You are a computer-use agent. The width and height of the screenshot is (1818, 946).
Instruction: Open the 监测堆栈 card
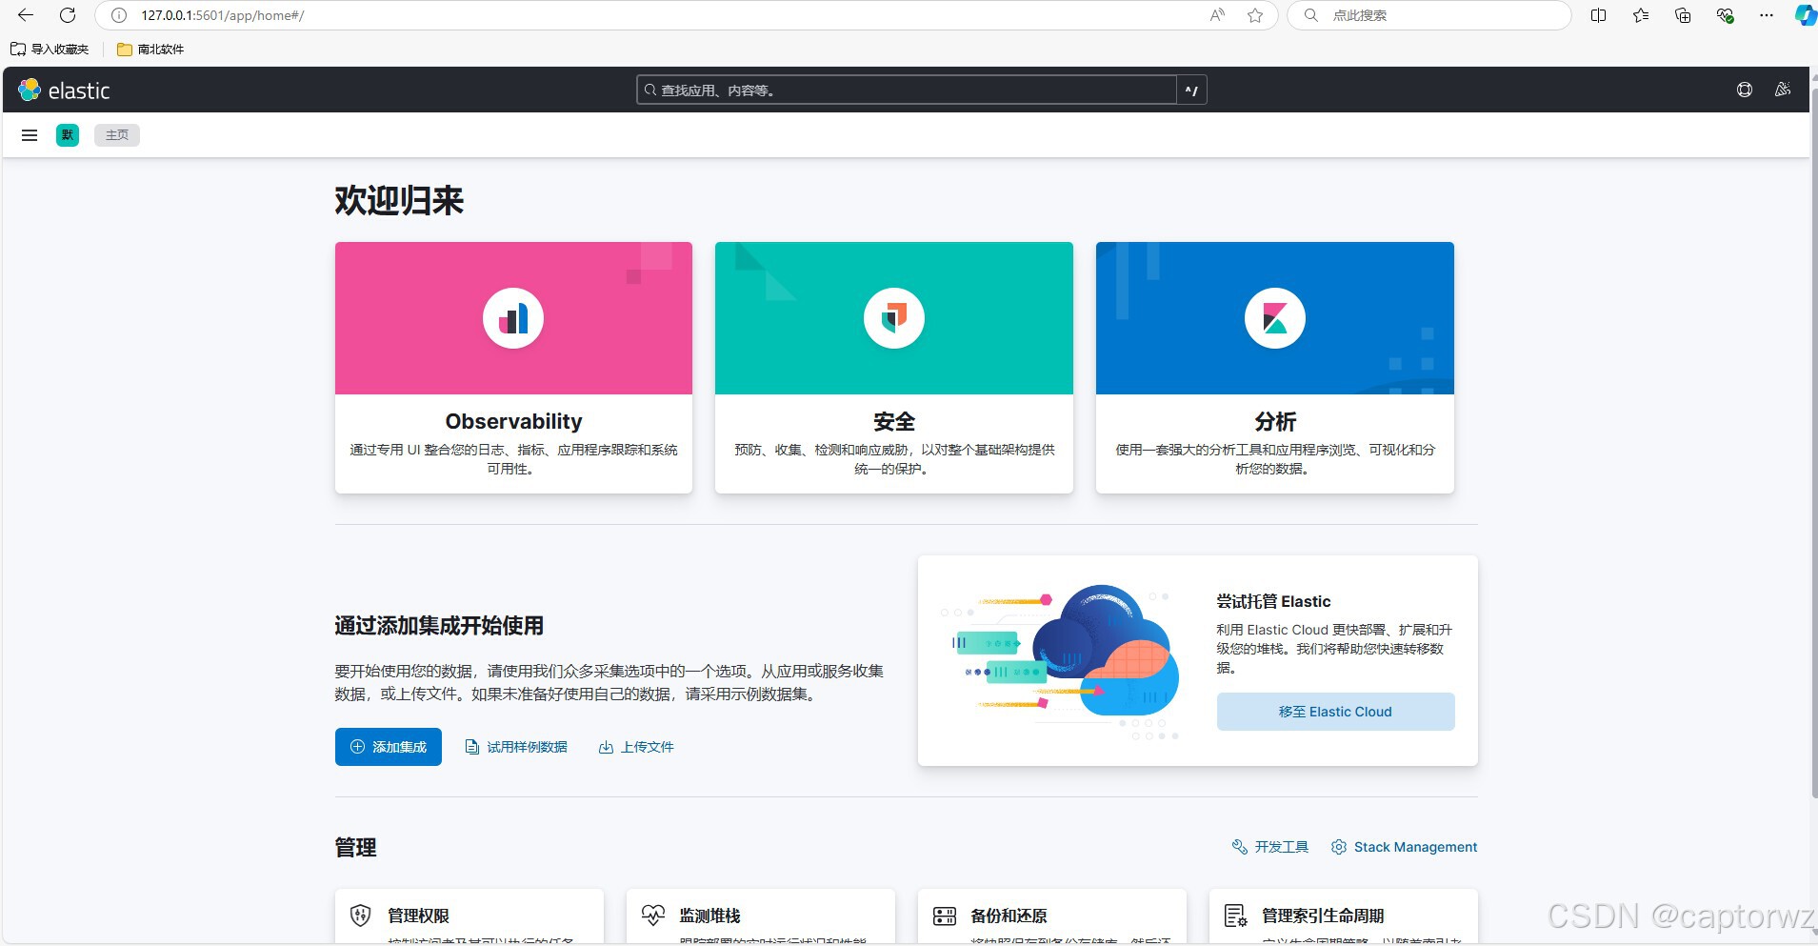[761, 916]
